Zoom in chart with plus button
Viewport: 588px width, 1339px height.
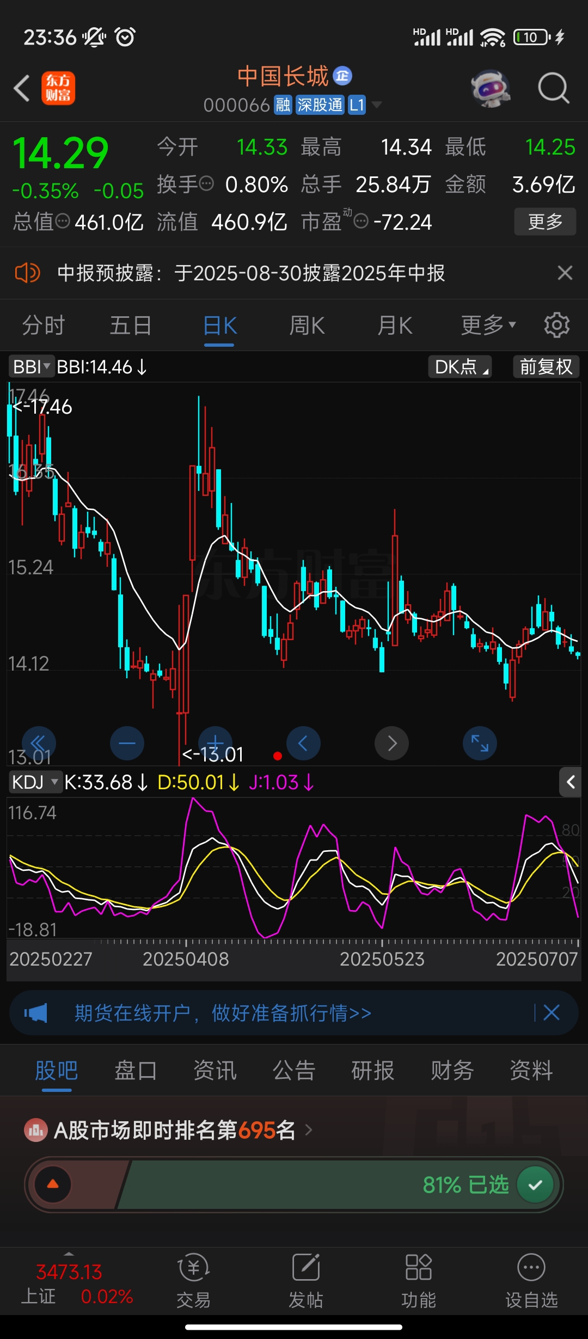pos(215,744)
